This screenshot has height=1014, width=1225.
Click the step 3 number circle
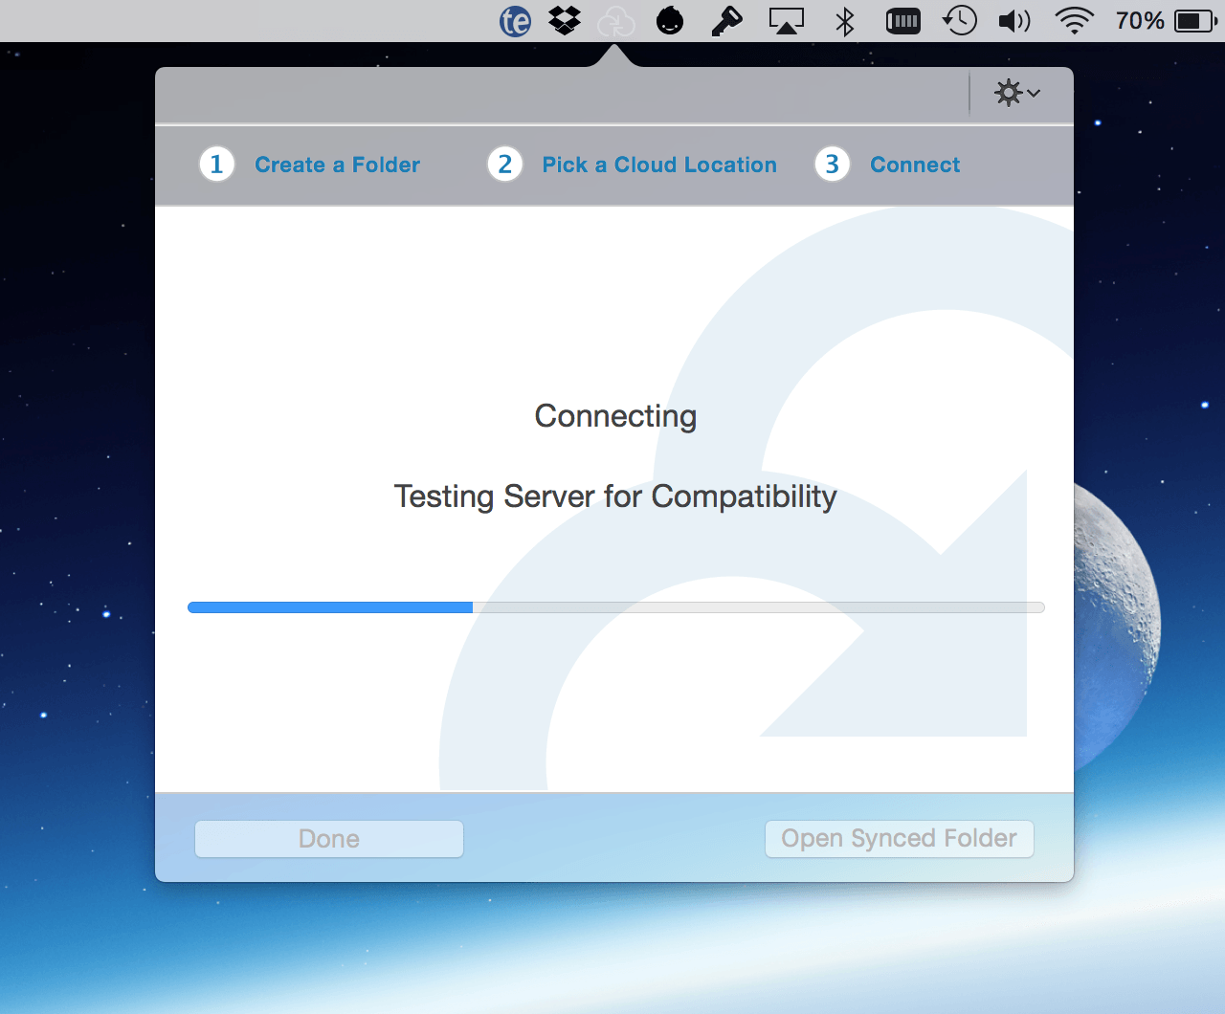tap(833, 165)
